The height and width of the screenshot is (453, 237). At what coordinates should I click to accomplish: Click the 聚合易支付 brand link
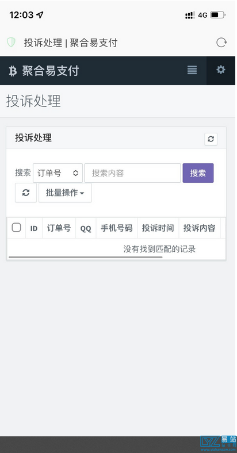click(x=51, y=71)
